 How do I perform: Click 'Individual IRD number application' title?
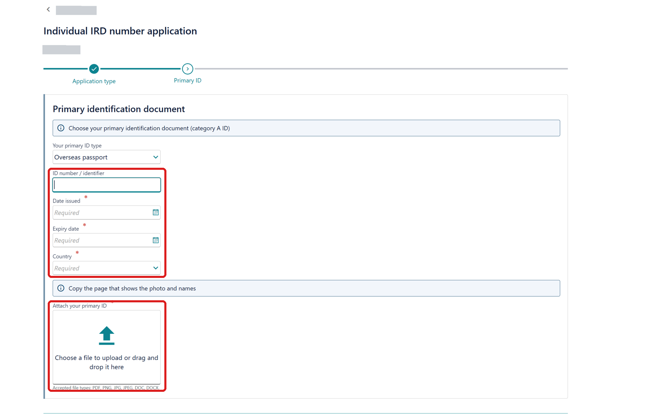(120, 31)
